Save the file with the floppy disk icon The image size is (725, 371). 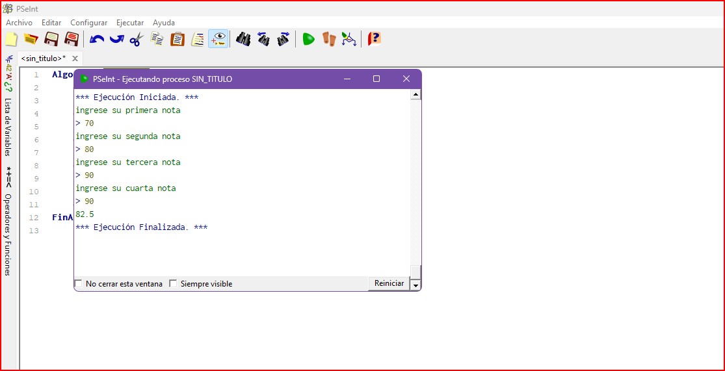tap(51, 40)
